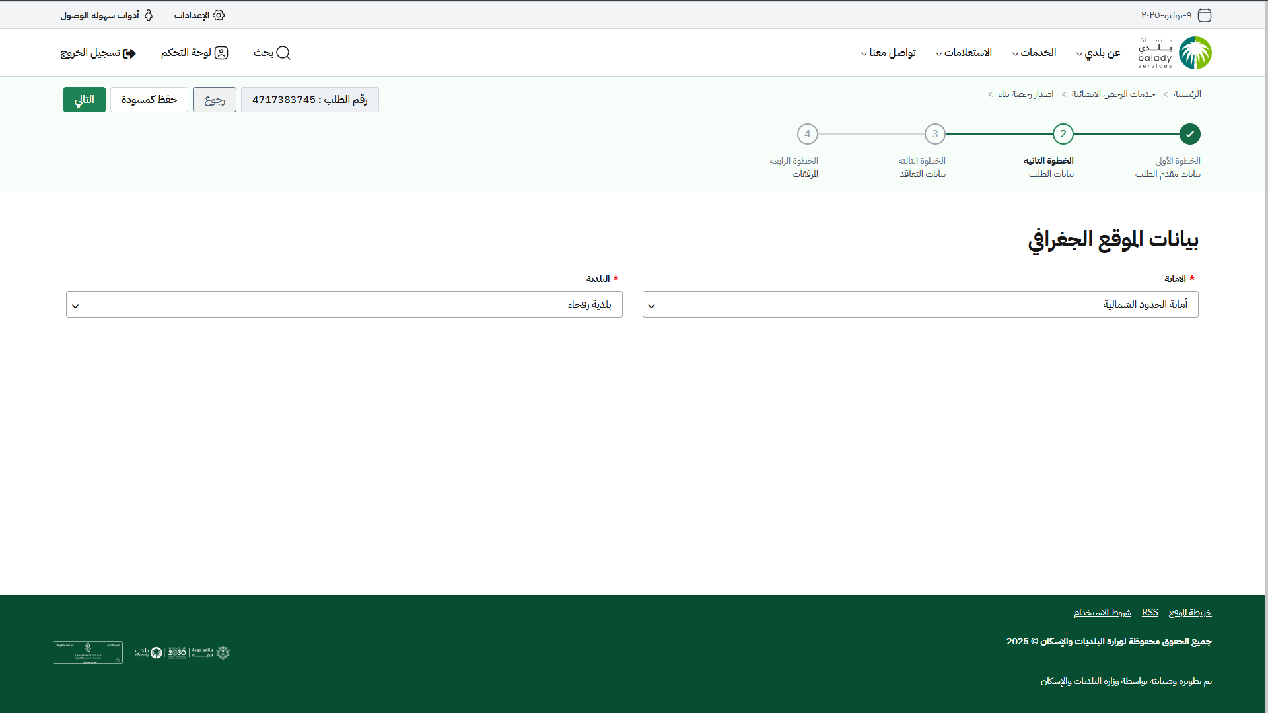Click the green التالي button
This screenshot has height=713, width=1268.
(84, 100)
